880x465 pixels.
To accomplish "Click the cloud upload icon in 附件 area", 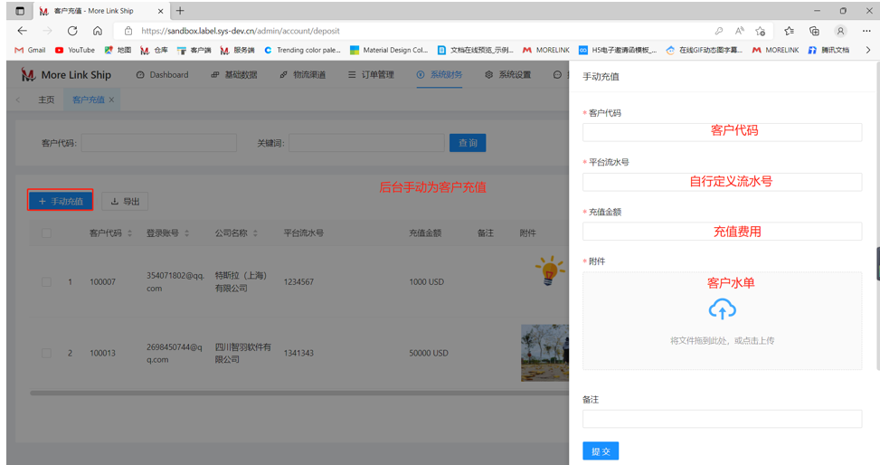I will 722,309.
